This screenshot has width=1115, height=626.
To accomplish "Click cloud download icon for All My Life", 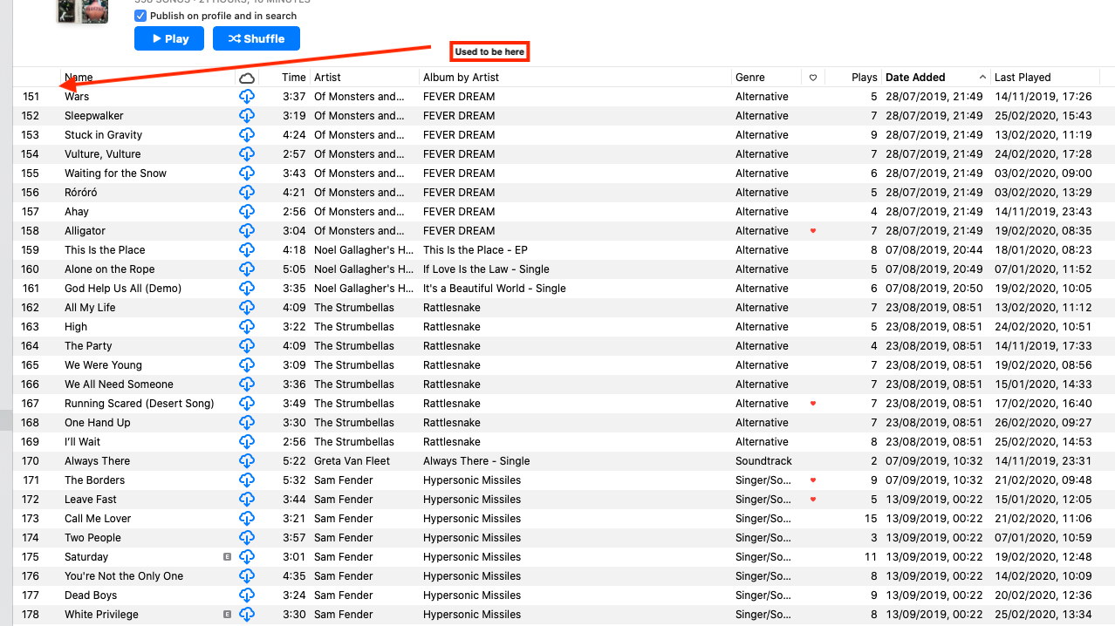I will (247, 308).
